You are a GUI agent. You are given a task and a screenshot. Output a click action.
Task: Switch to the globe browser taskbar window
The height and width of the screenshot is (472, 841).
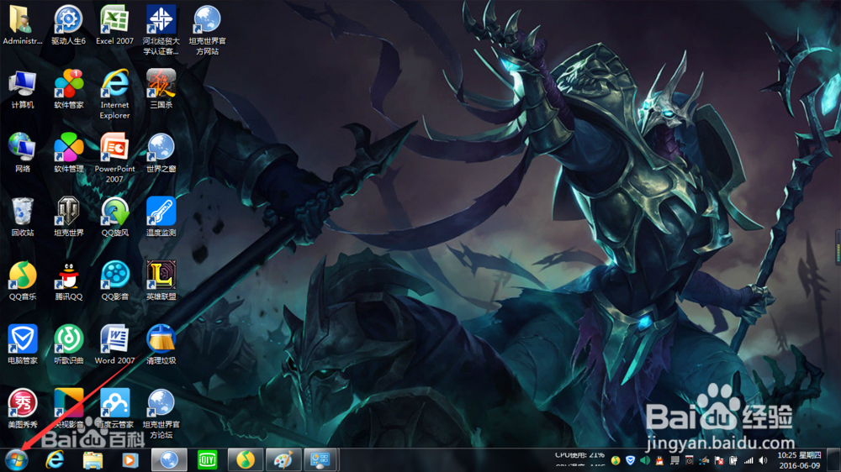[169, 460]
